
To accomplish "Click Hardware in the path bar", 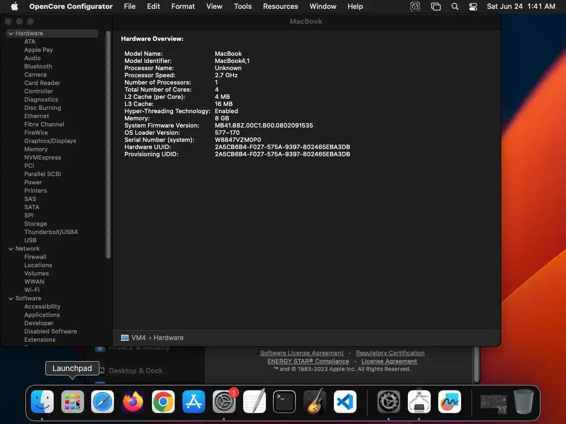I will 169,338.
